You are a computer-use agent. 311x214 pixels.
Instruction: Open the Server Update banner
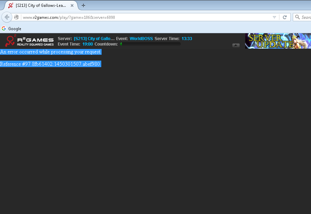point(278,41)
